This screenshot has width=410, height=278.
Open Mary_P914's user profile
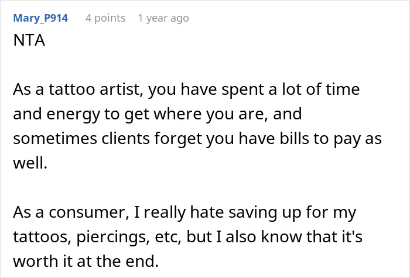(x=40, y=18)
